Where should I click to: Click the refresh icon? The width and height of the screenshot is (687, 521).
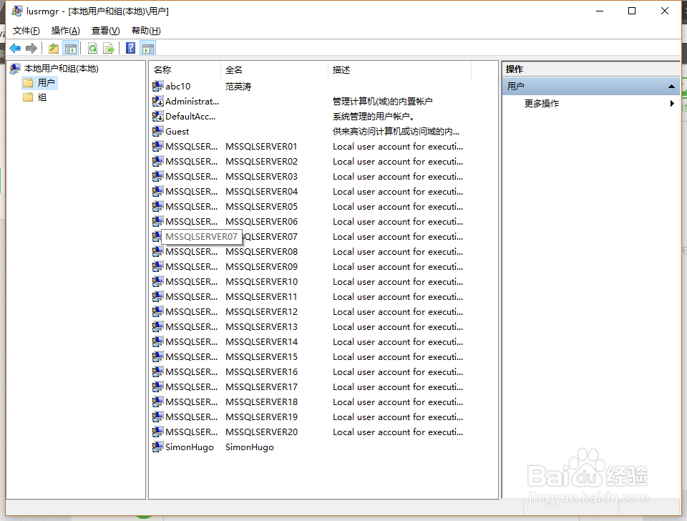(93, 48)
